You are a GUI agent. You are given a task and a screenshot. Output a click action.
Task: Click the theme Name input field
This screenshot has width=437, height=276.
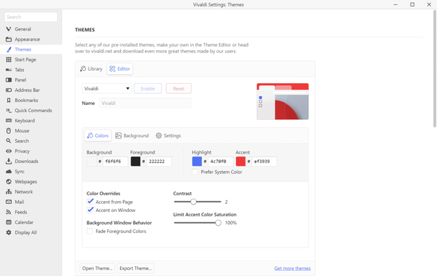pos(145,103)
